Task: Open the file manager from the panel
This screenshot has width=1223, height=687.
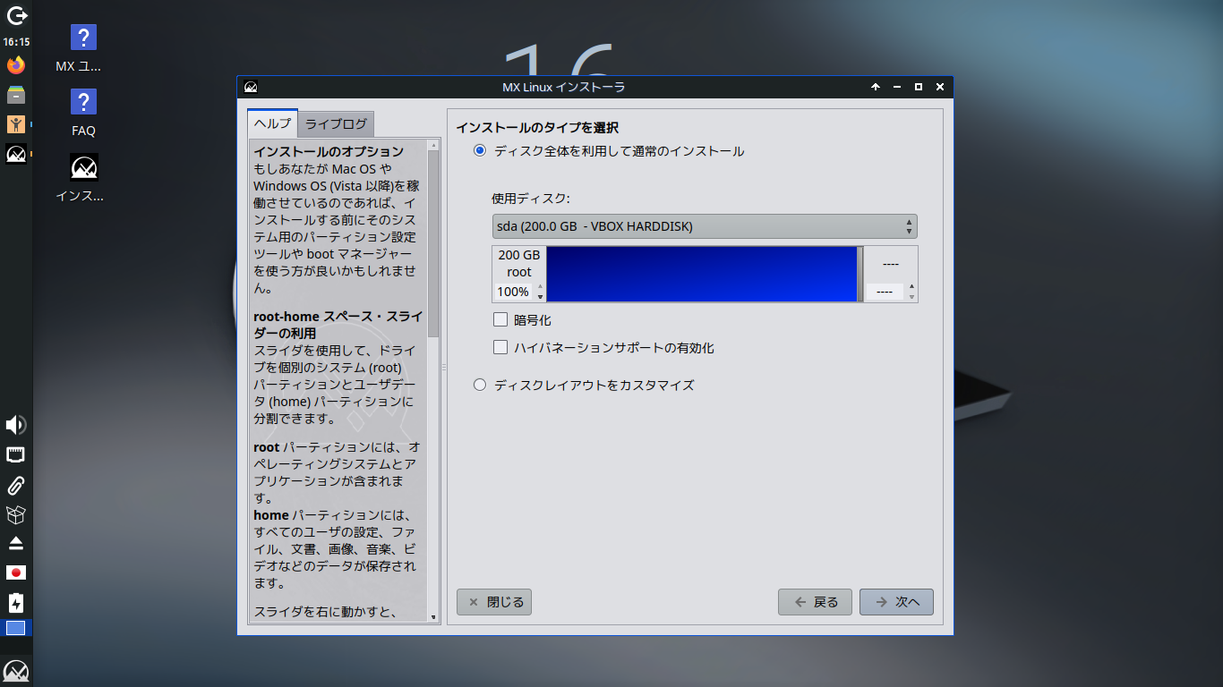Action: coord(16,95)
